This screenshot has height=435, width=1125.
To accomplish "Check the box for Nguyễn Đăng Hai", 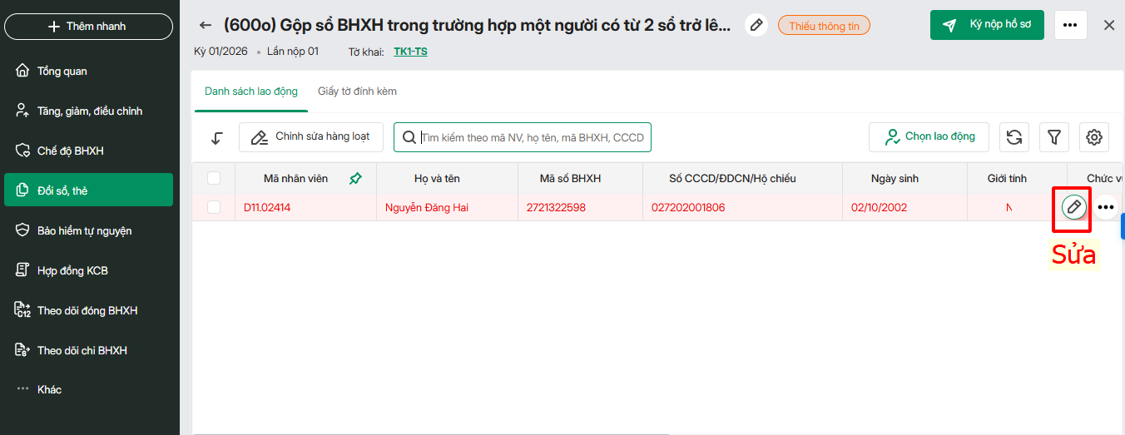I will (x=214, y=207).
